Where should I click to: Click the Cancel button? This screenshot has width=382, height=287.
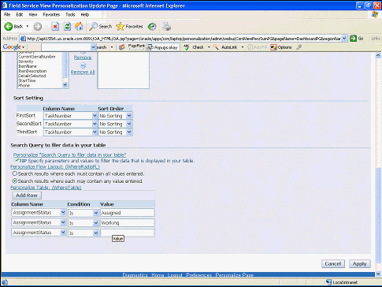333,263
